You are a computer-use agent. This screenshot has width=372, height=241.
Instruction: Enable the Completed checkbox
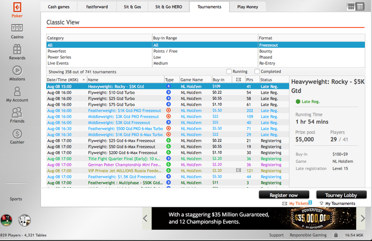(257, 71)
